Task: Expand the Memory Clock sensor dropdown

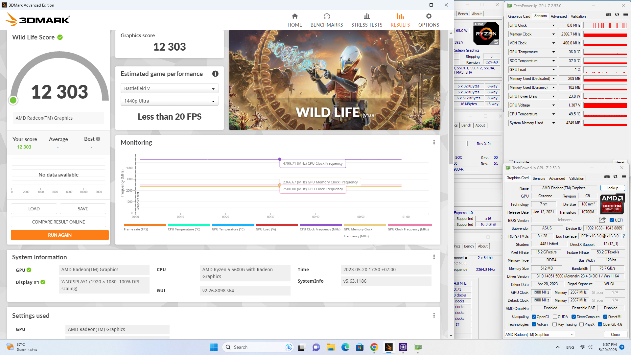Action: click(553, 34)
